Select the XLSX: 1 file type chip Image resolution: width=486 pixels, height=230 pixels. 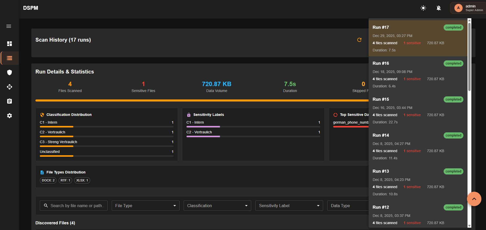point(82,180)
